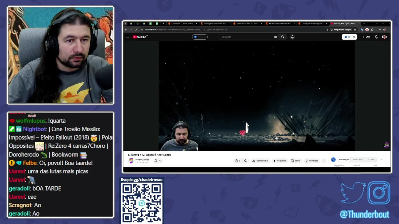Viewport: 399px width, 224px height.
Task: Open the YouTube hamburger guide menu
Action: tap(127, 37)
